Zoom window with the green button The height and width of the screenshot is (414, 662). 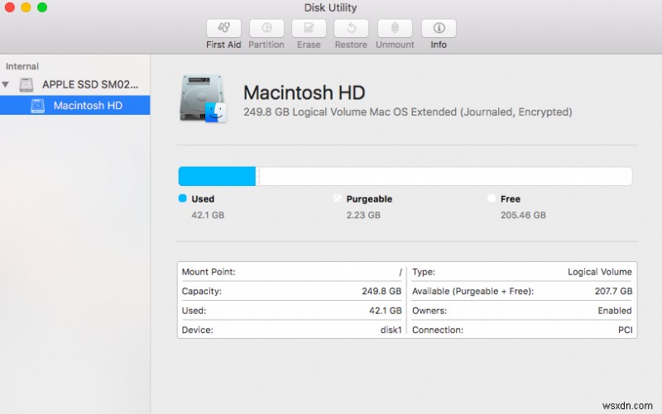pos(42,7)
